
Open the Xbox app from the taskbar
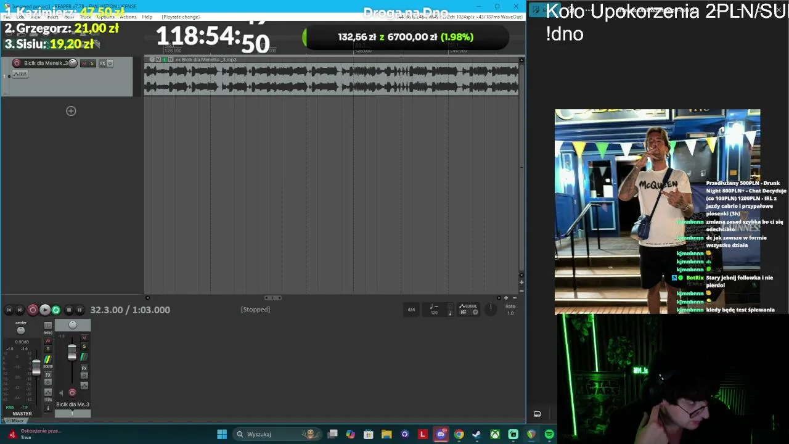pos(495,434)
